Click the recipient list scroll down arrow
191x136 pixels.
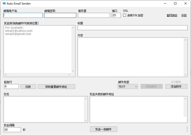coord(73,71)
